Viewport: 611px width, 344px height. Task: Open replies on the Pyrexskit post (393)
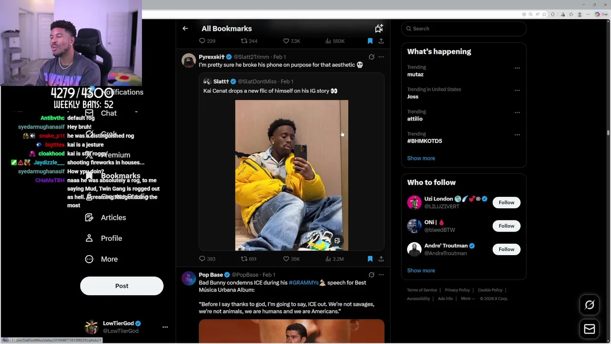tap(207, 259)
